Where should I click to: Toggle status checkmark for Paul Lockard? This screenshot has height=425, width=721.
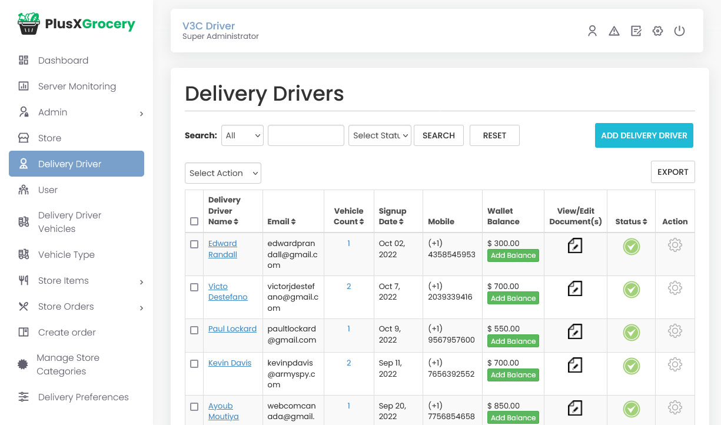pos(632,333)
